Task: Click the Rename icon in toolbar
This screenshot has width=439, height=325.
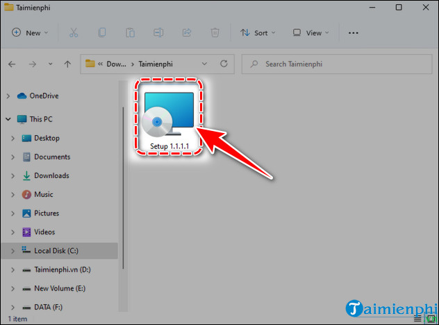Action: pos(158,33)
